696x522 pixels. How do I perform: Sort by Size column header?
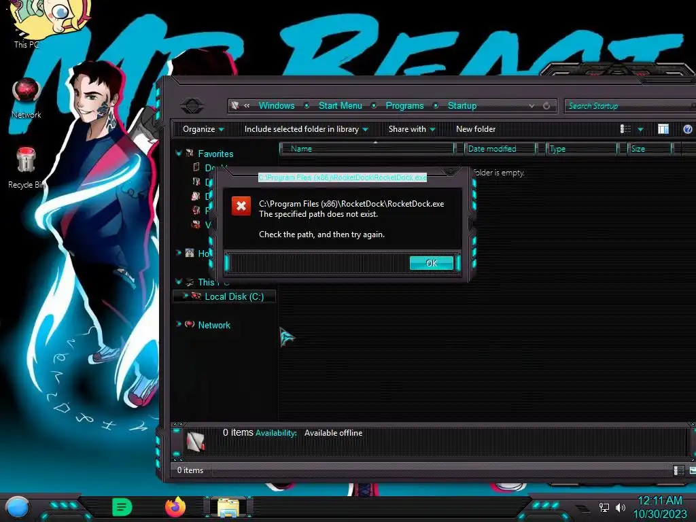click(650, 149)
